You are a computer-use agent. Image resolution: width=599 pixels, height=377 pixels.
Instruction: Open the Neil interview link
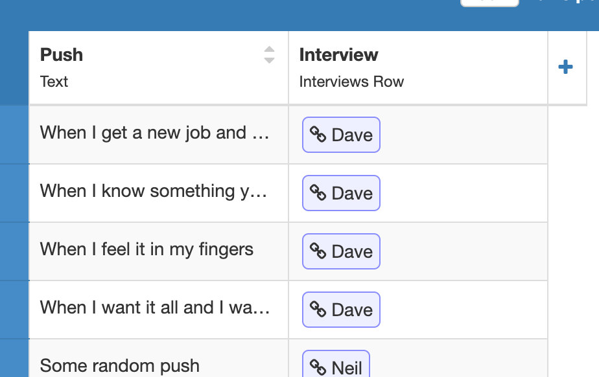[x=347, y=367]
